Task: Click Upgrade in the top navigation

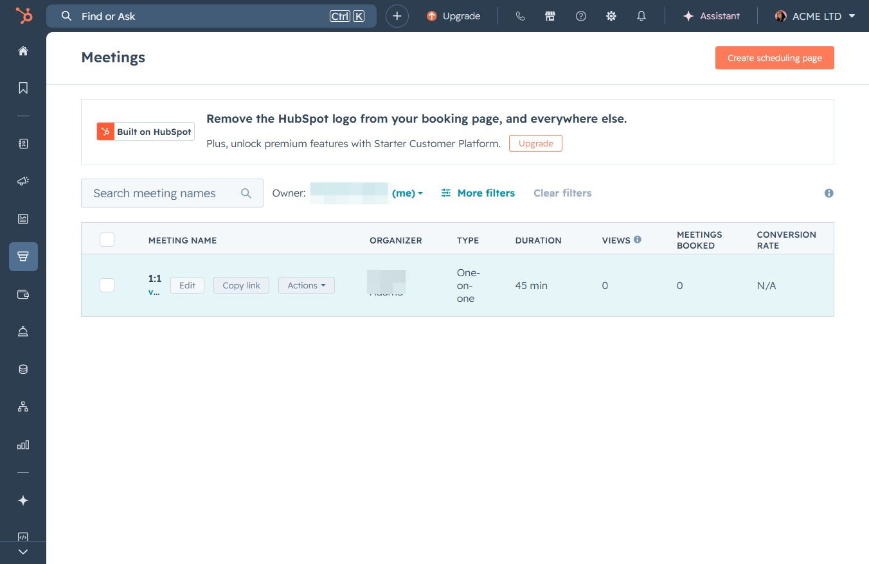Action: tap(454, 16)
